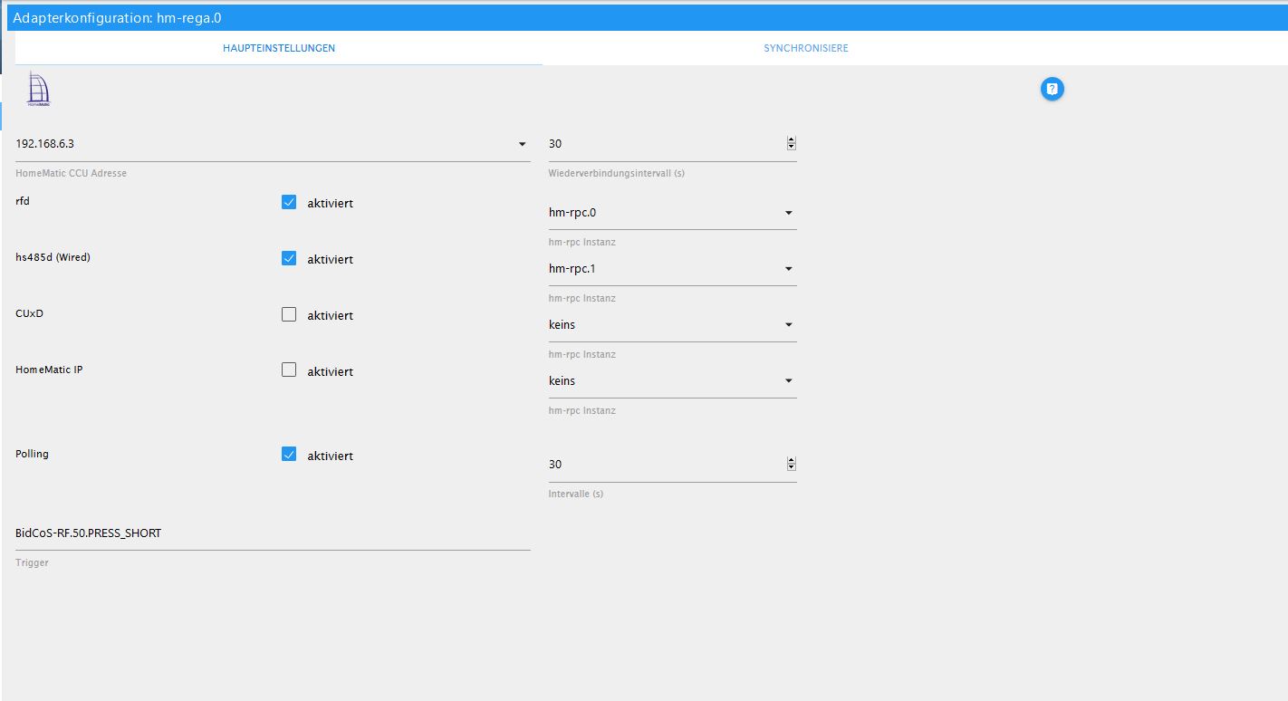
Task: Enable the CUxD aktiviert checkbox
Action: (289, 315)
